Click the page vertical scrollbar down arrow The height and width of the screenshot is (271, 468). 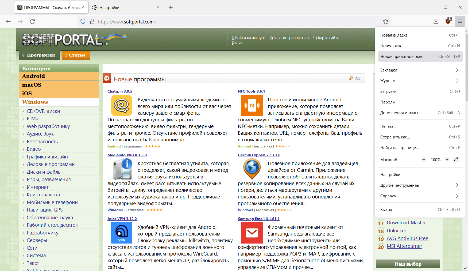(465, 268)
